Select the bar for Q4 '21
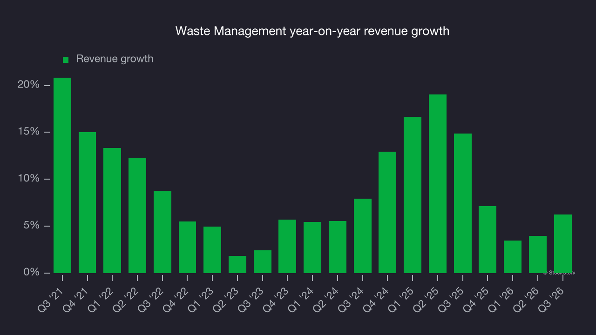This screenshot has width=596, height=335. [88, 202]
